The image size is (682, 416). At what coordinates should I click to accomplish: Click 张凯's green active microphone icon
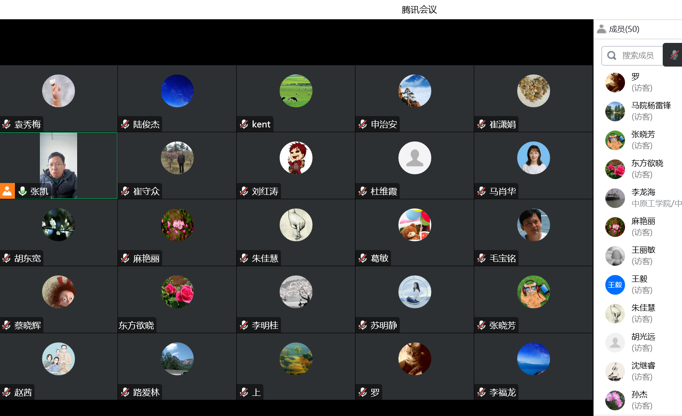[23, 191]
